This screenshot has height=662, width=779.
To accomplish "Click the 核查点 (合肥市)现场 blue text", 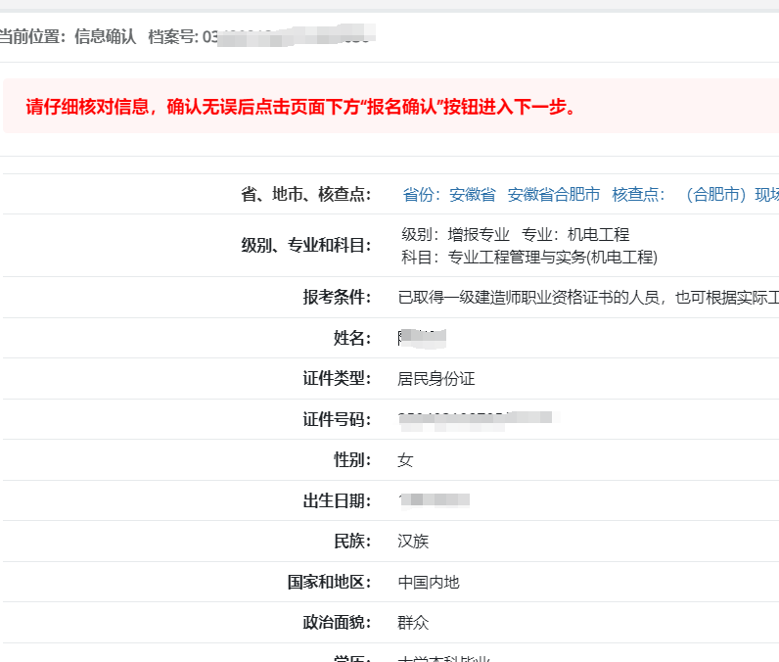I will pos(695,195).
